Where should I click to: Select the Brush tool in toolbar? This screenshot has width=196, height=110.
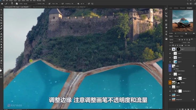[1, 31]
